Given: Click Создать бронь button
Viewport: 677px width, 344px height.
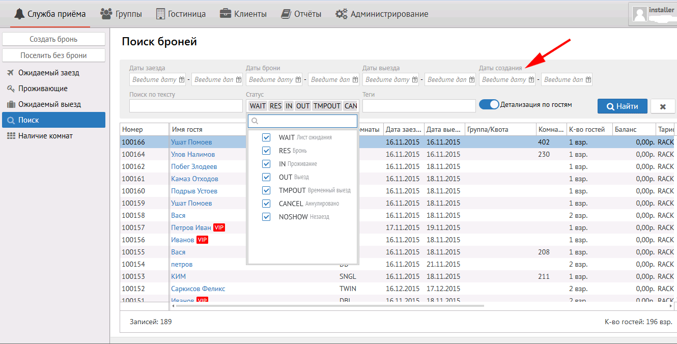Looking at the screenshot, I should pyautogui.click(x=53, y=39).
